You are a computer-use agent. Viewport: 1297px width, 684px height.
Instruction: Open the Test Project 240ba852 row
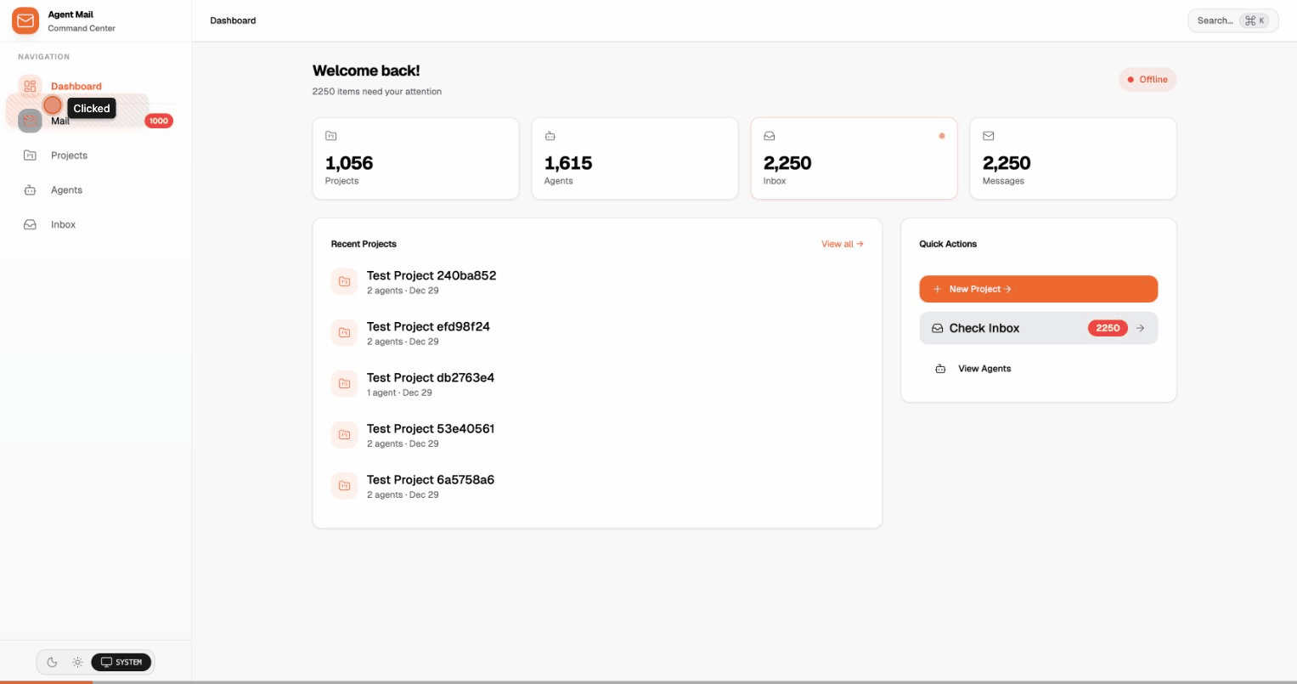pyautogui.click(x=597, y=282)
